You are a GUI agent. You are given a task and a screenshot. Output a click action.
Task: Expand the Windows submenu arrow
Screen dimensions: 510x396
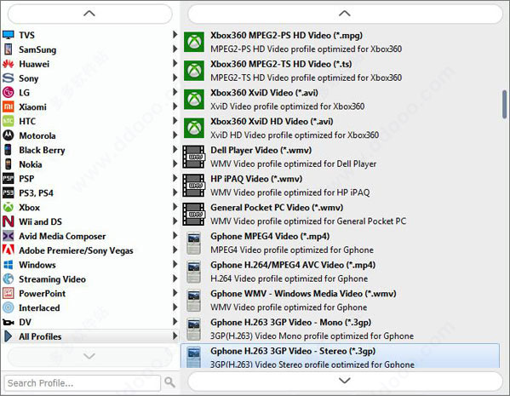175,264
